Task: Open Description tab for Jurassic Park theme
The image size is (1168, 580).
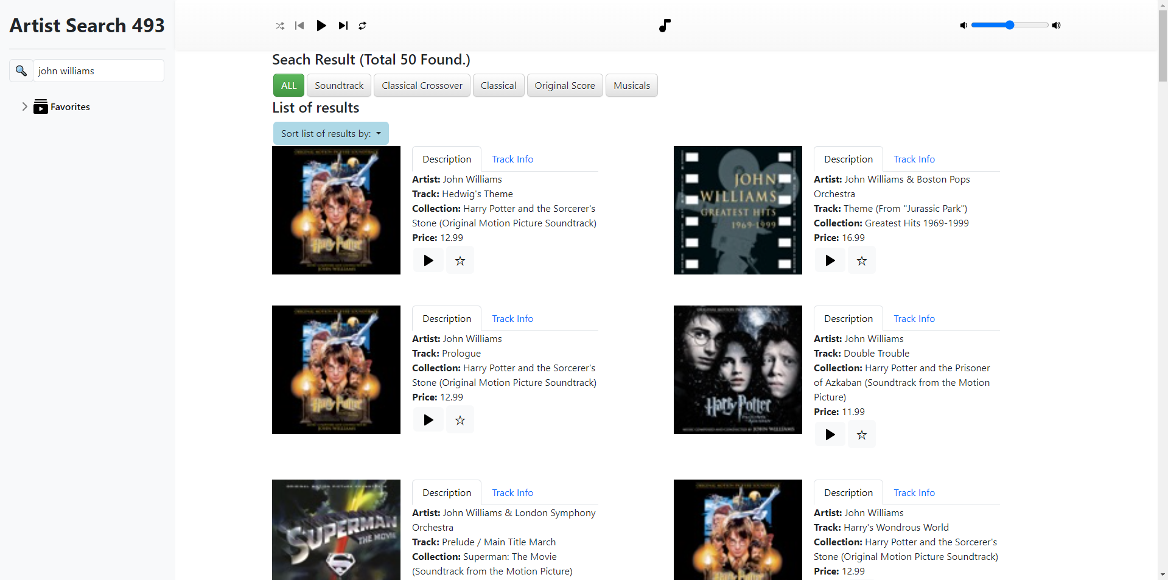Action: click(848, 159)
